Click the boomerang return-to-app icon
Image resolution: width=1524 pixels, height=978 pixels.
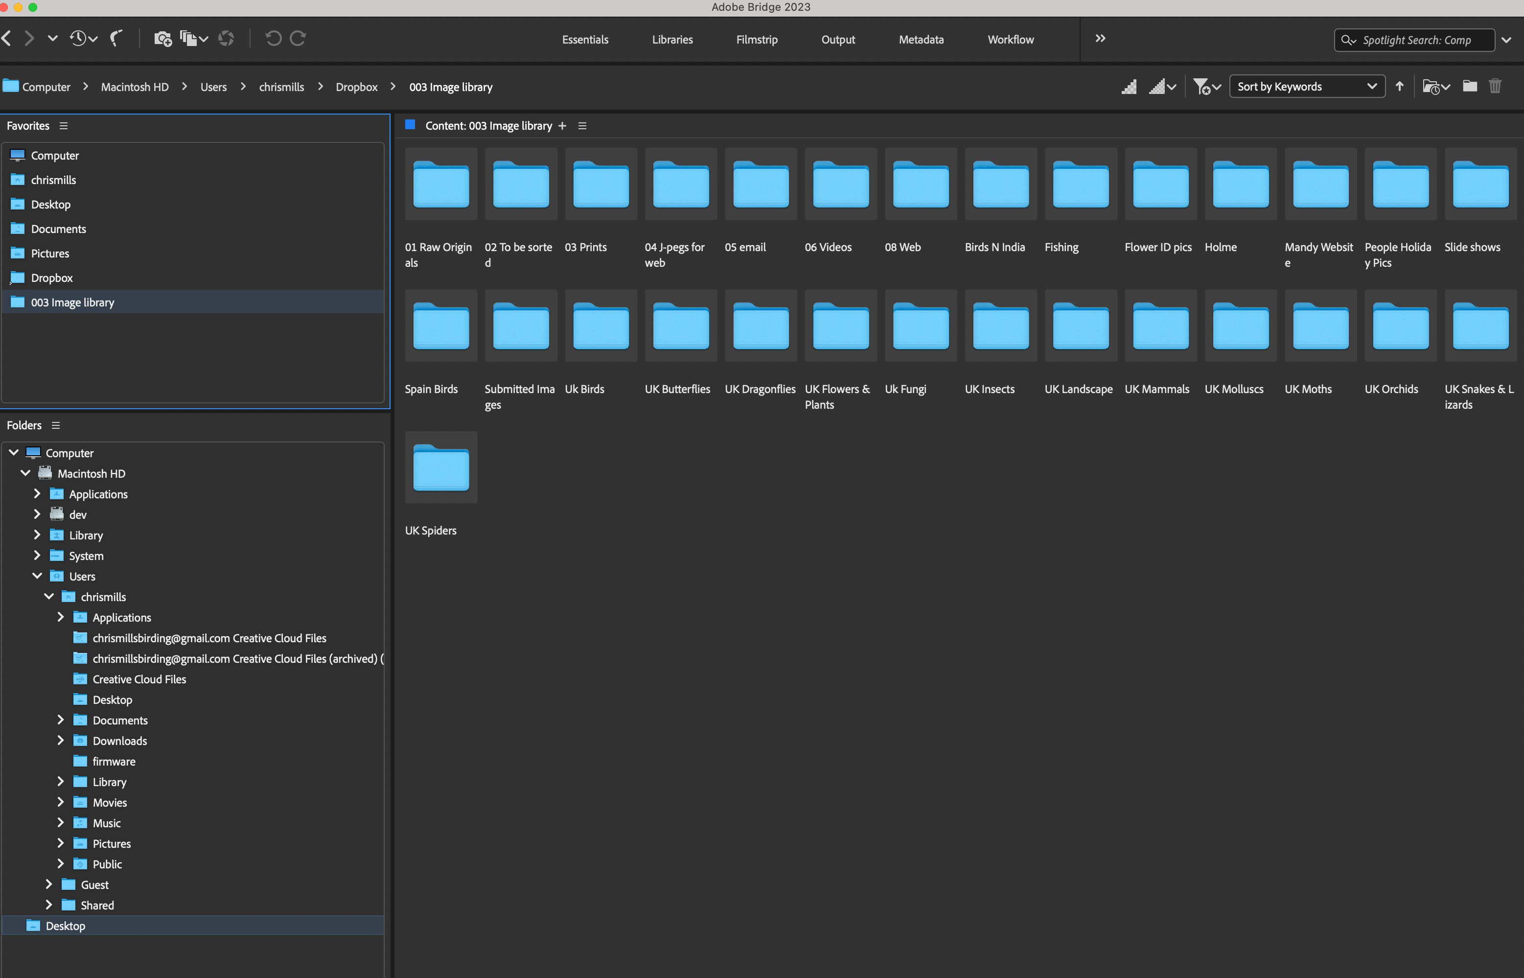click(x=115, y=38)
